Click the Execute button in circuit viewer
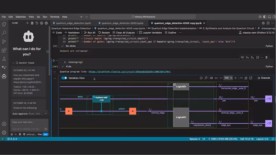Viewport: 276px width, 155px height. 264,78
